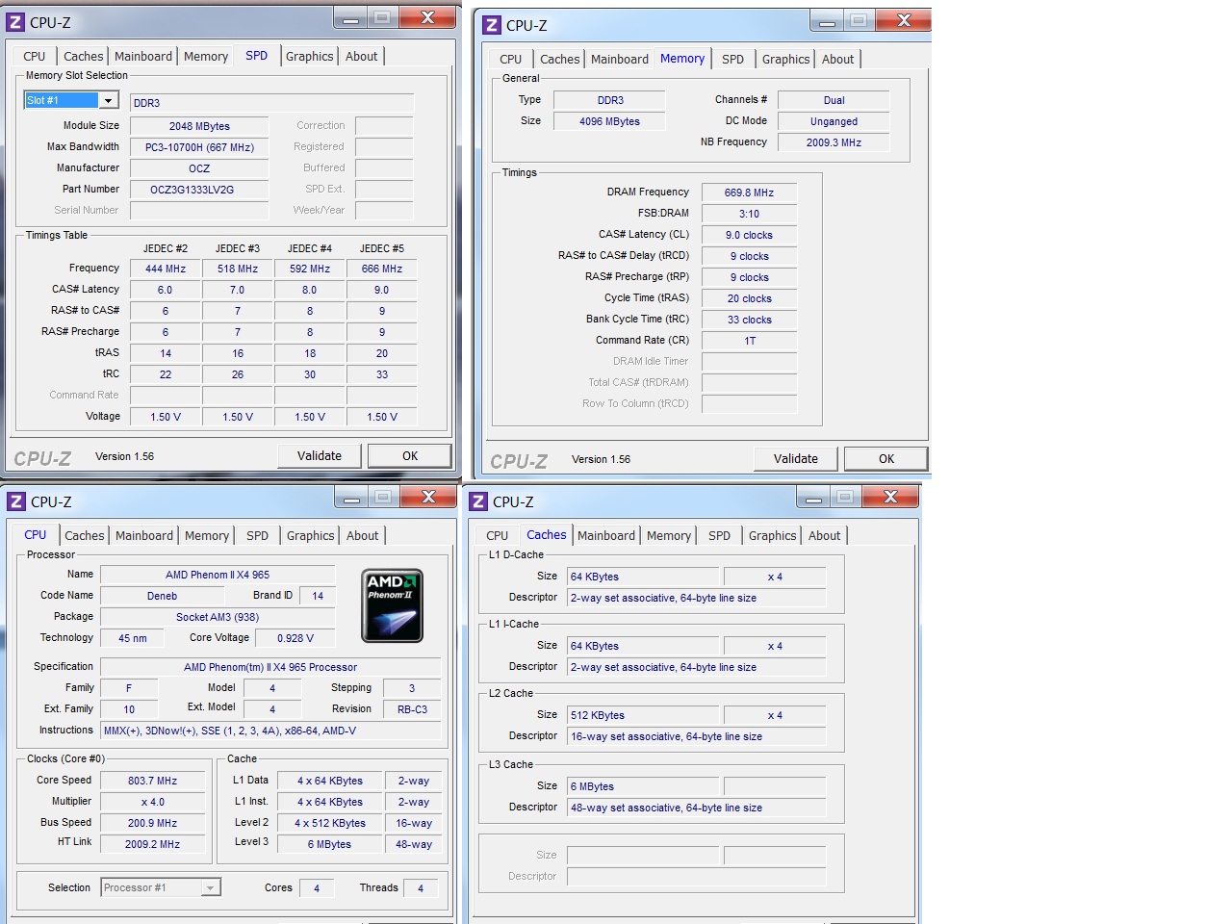Click the Part Number field OCZ3G1333LV2G
Screen dimensions: 1232x924
click(200, 190)
